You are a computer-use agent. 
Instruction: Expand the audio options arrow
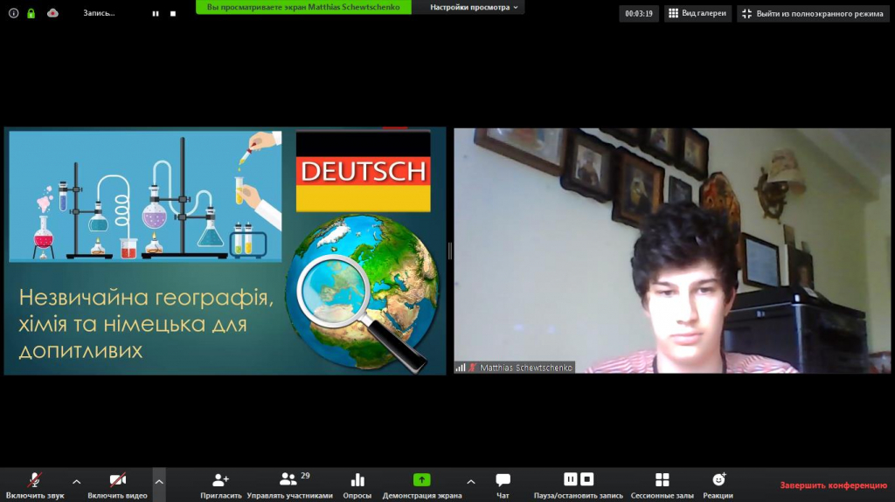click(x=77, y=482)
